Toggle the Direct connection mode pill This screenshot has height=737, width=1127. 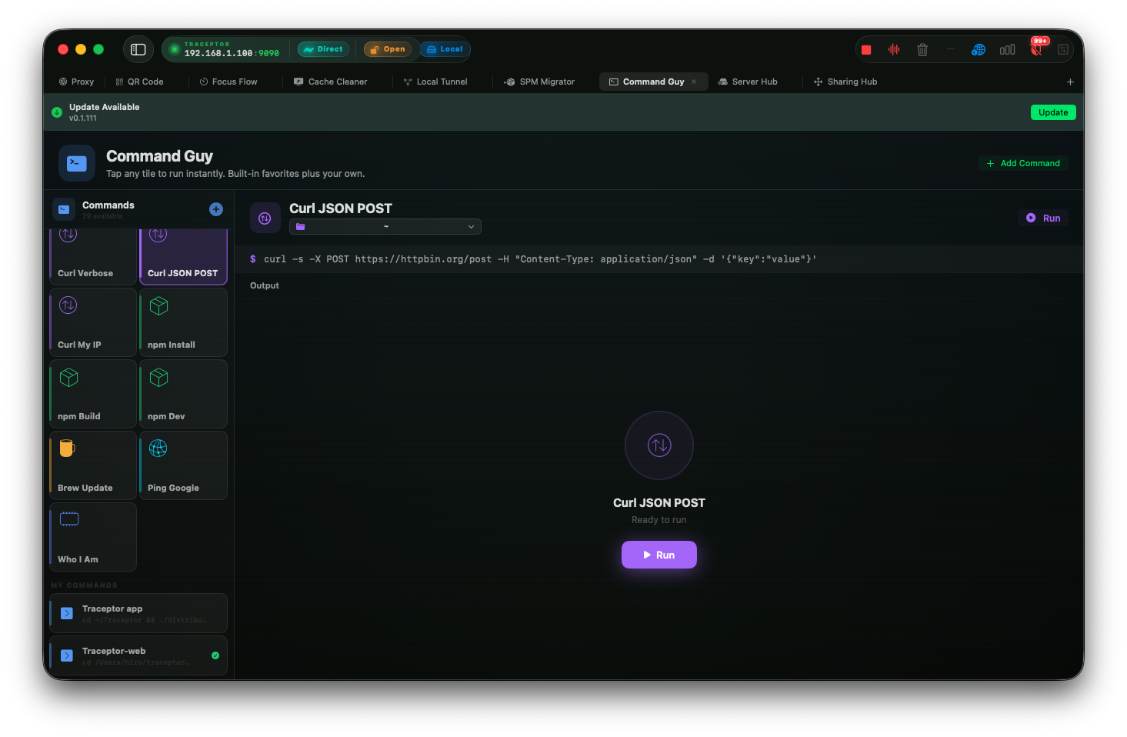pos(323,49)
